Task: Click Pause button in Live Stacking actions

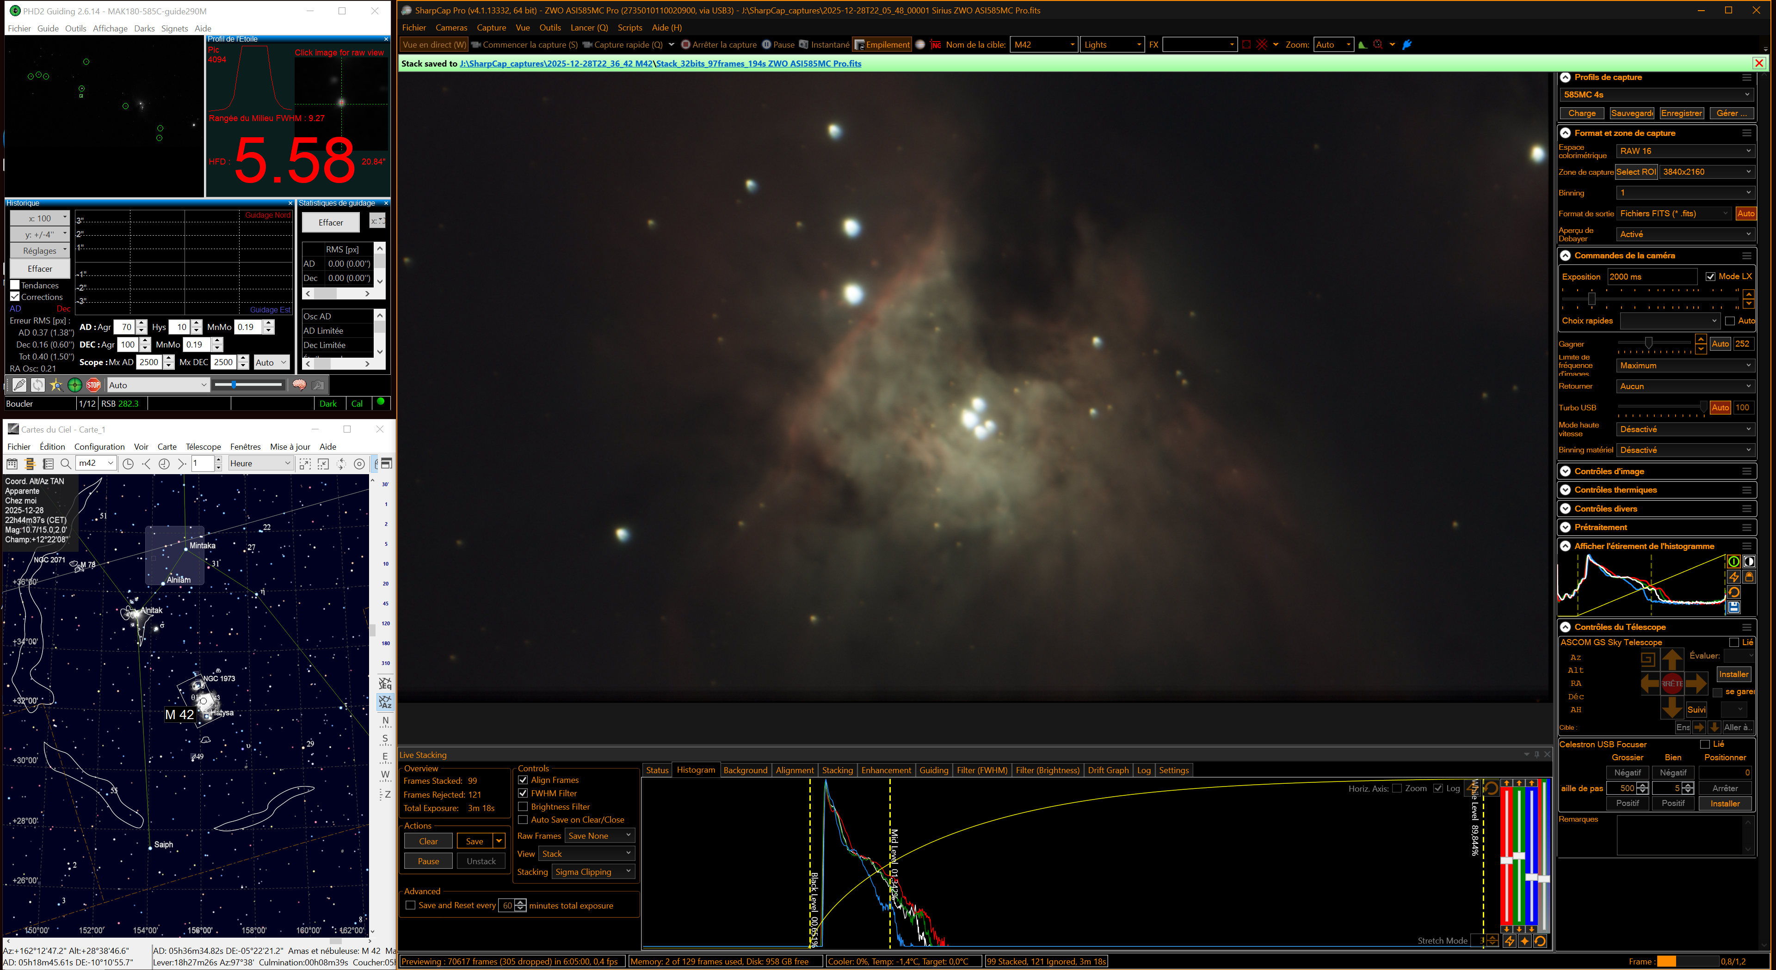Action: tap(428, 861)
